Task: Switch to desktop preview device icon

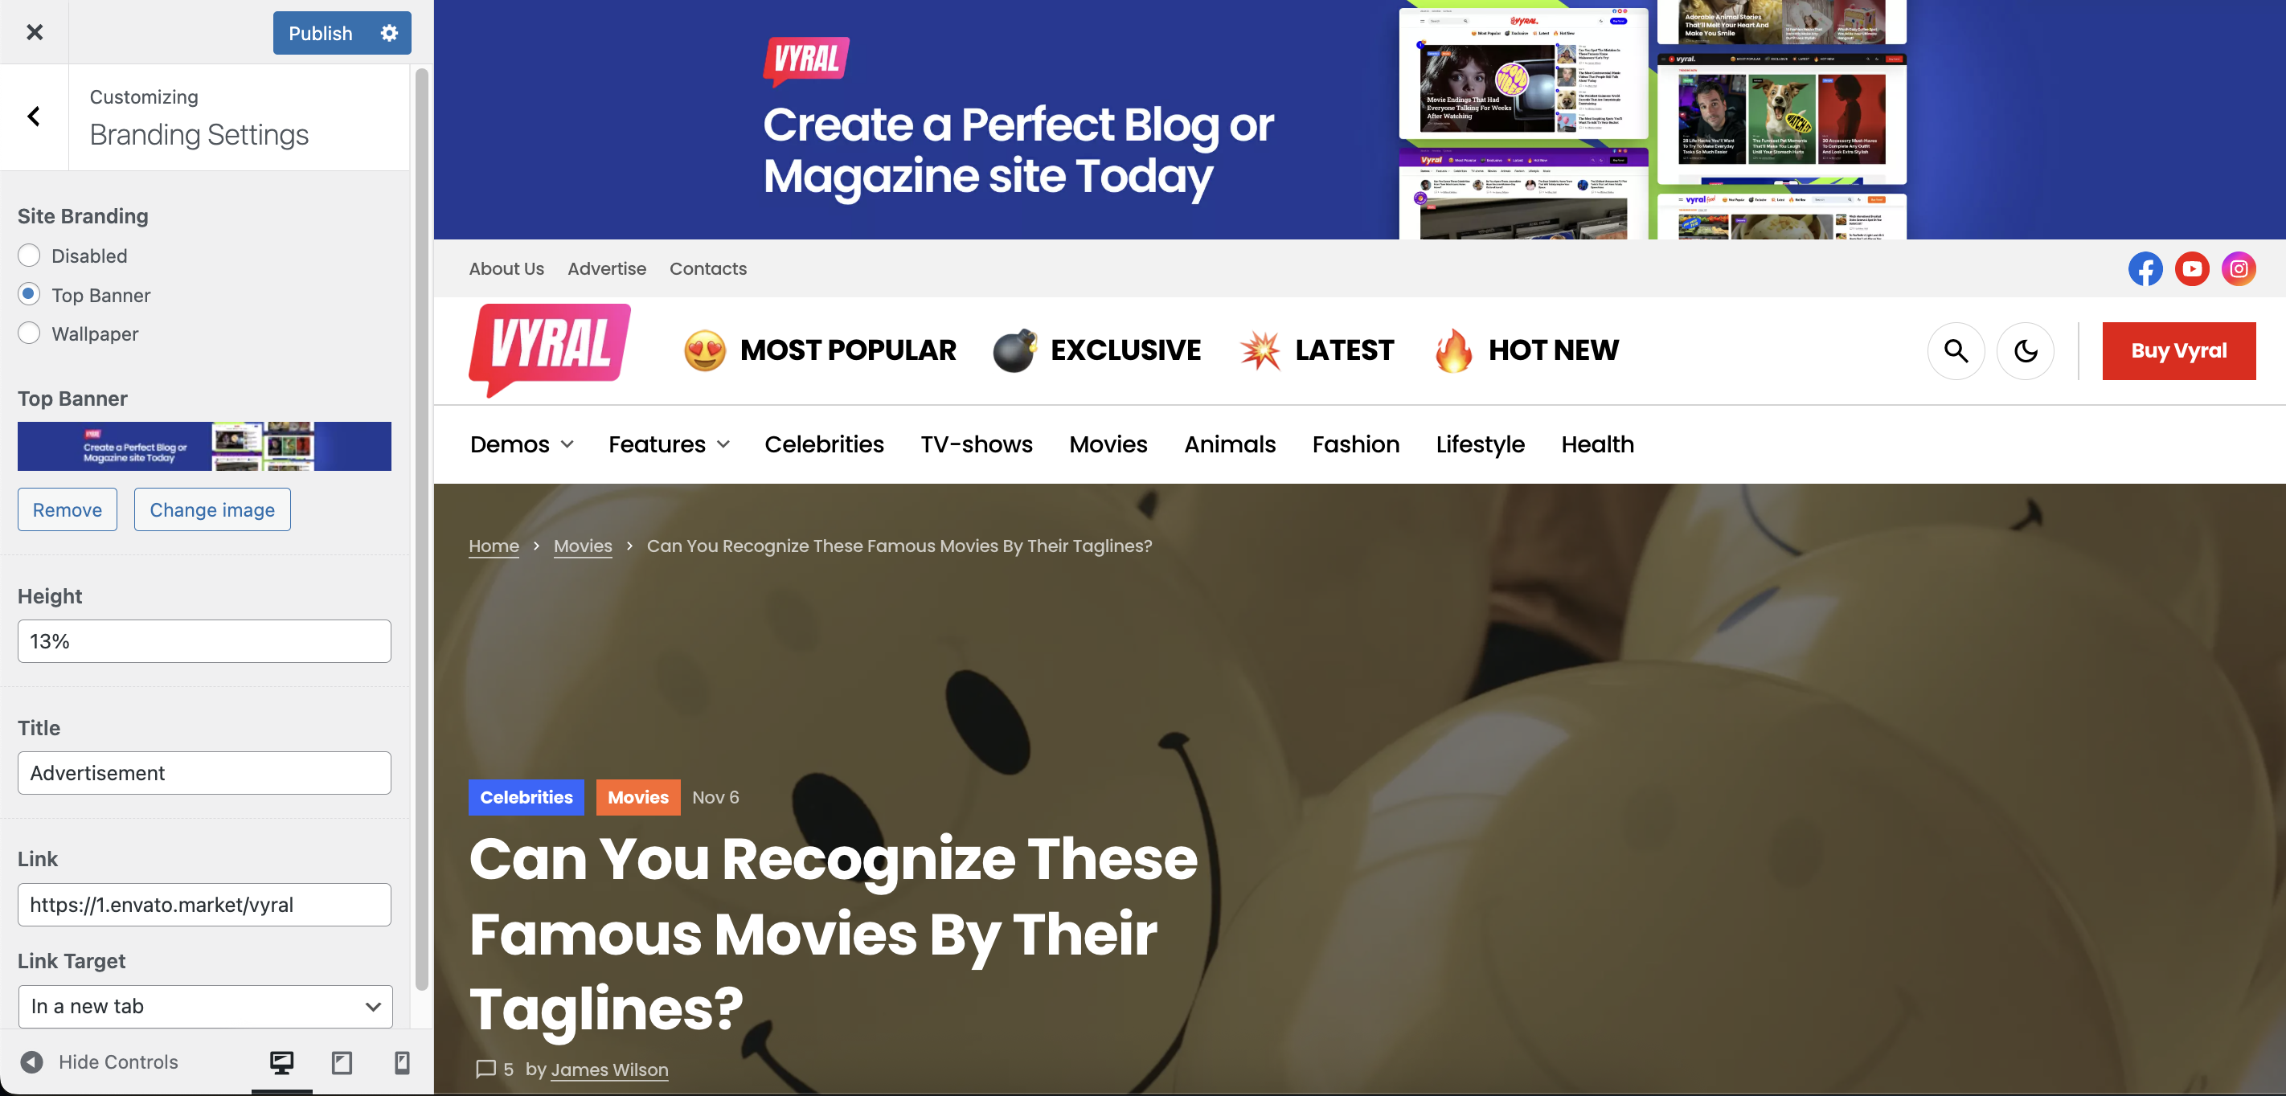Action: coord(281,1061)
